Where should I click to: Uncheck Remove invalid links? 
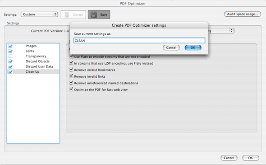[71, 76]
